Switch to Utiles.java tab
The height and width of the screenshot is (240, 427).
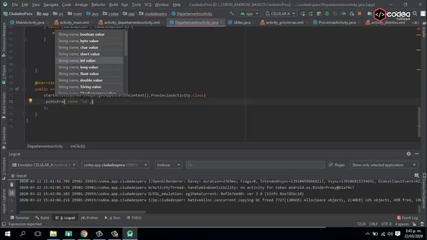click(240, 23)
